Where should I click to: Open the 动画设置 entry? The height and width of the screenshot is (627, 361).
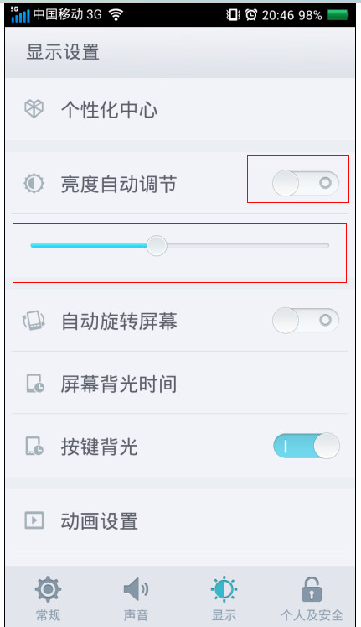coord(180,520)
